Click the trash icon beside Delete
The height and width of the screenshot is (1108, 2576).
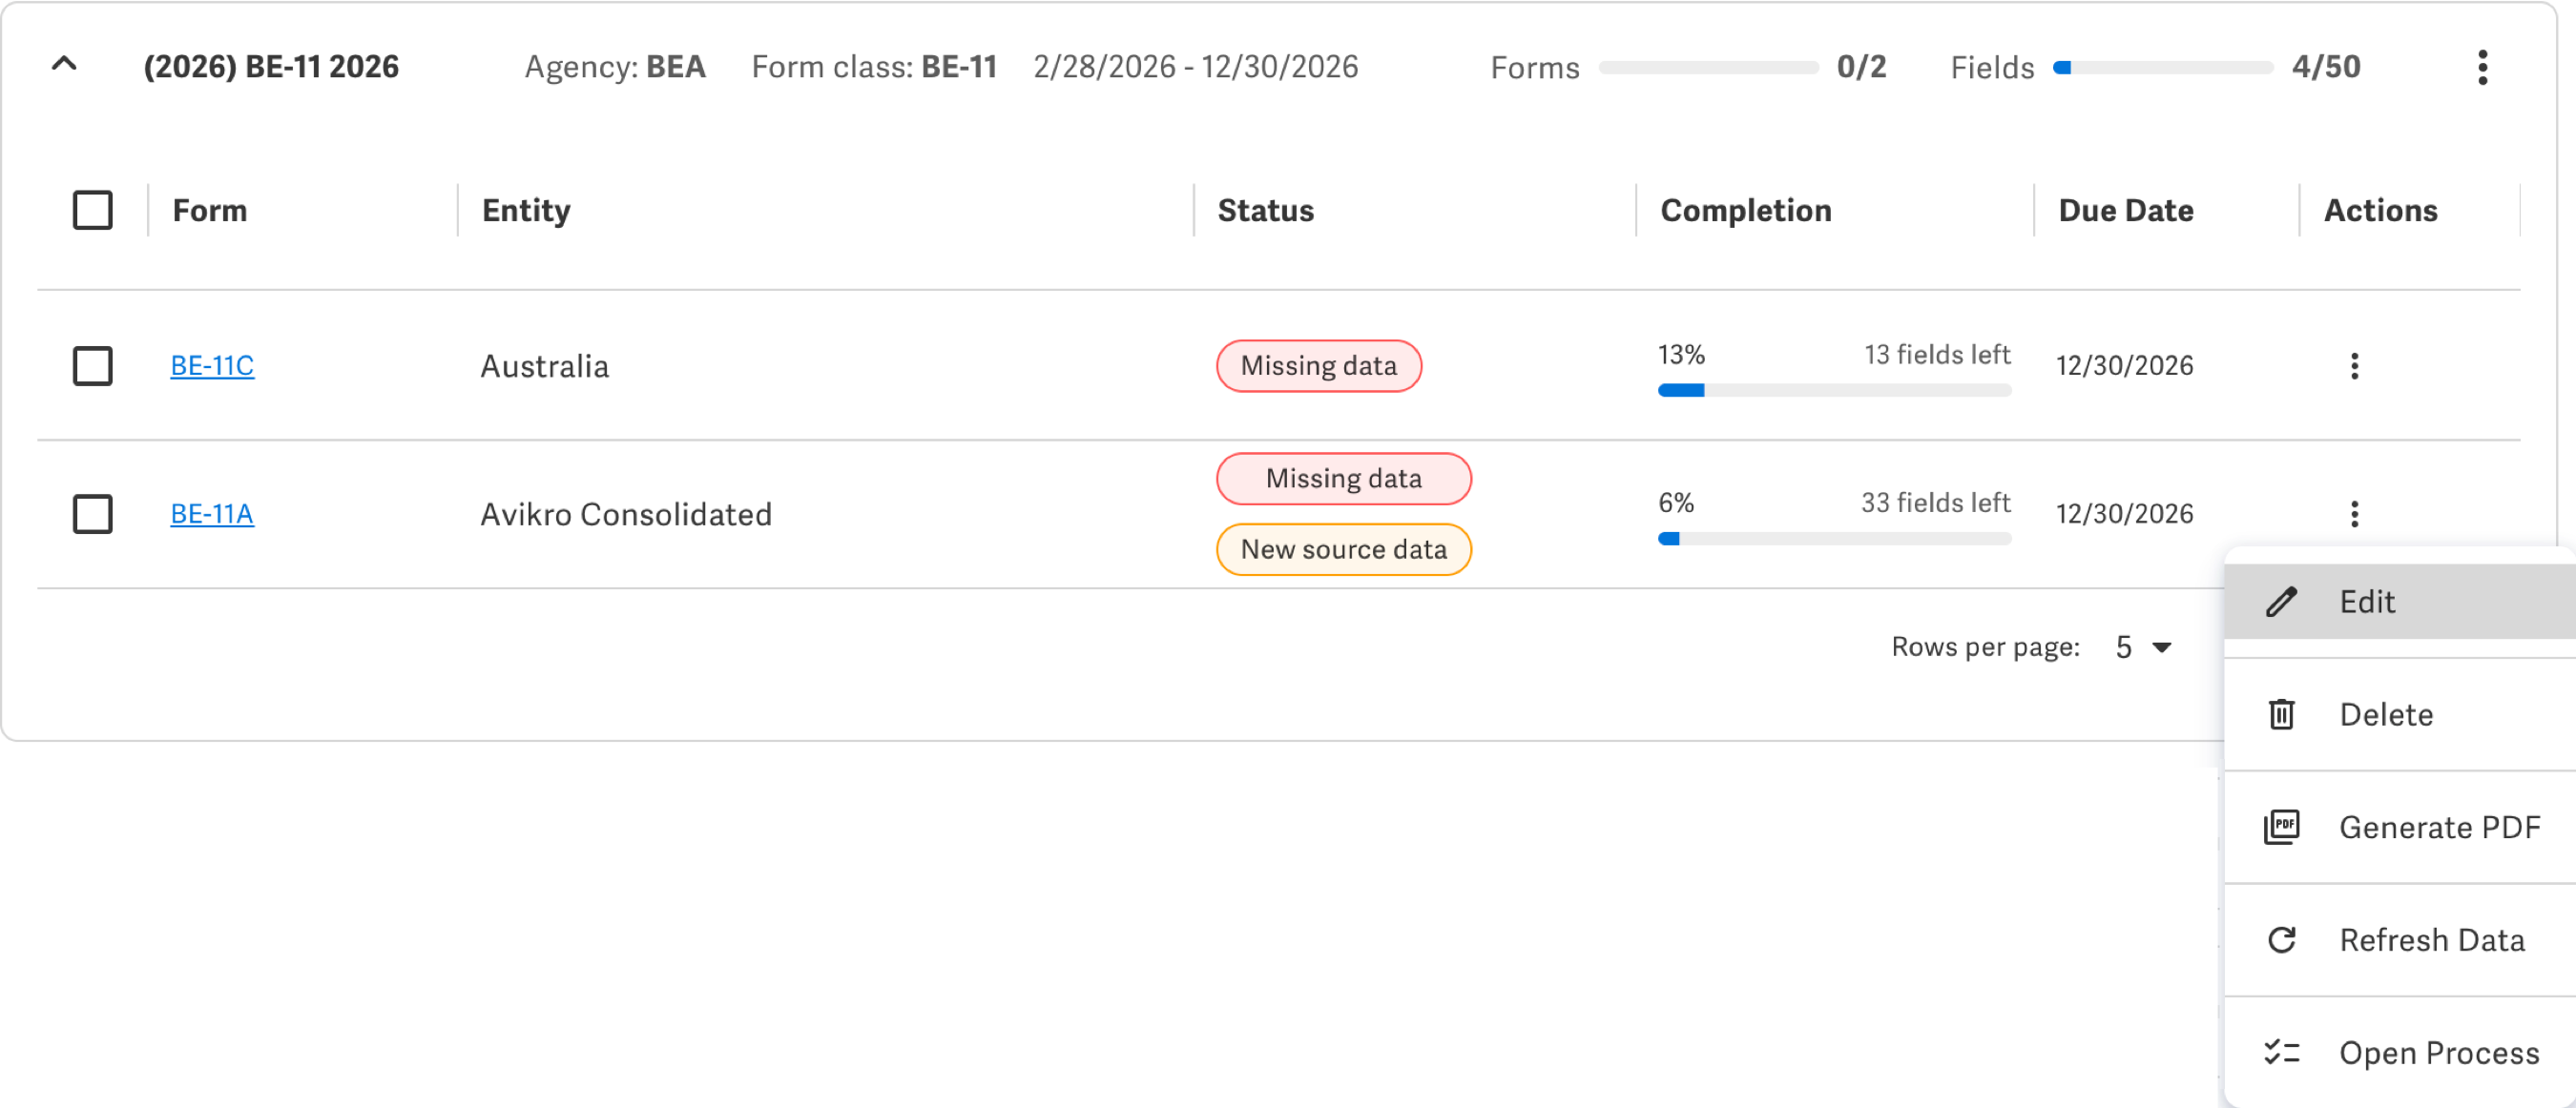pos(2281,714)
